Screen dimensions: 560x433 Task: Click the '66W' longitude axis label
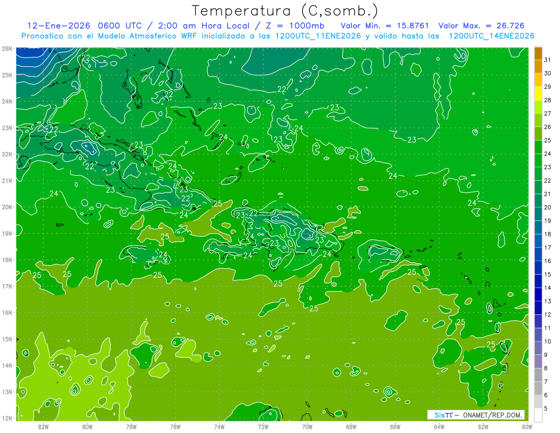[395, 426]
